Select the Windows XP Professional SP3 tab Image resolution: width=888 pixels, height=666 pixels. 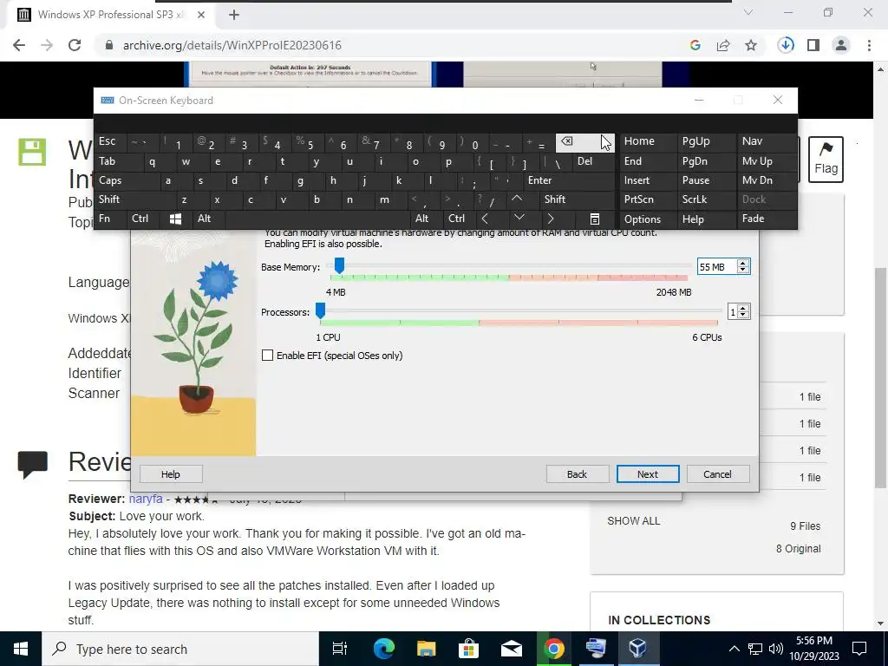(x=112, y=15)
